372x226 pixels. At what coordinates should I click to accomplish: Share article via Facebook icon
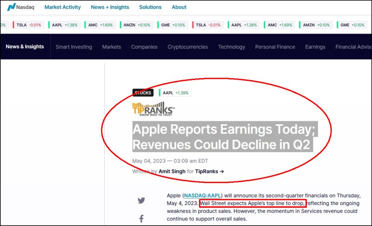point(141,219)
